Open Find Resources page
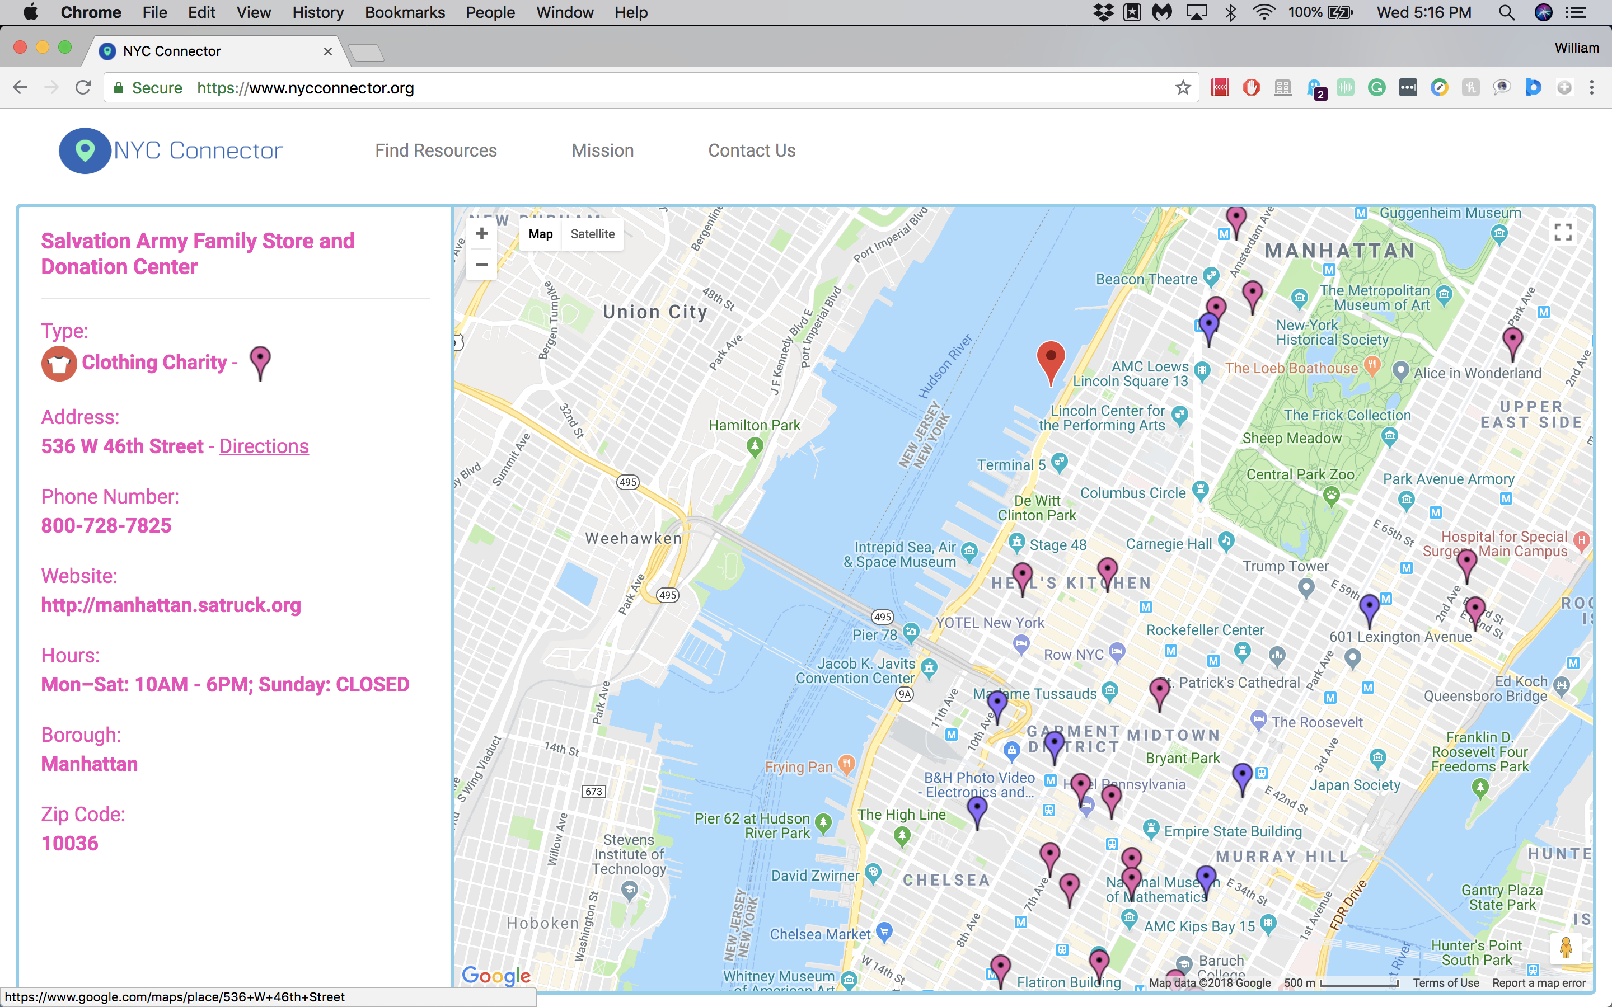The image size is (1612, 1007). [435, 150]
